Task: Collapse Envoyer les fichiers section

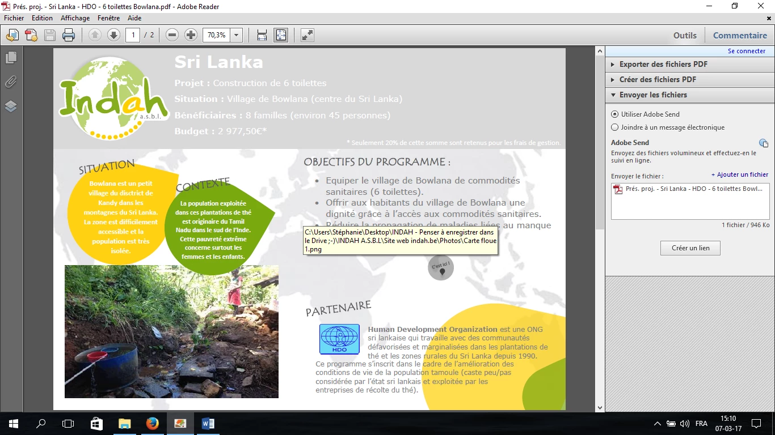Action: click(x=690, y=95)
